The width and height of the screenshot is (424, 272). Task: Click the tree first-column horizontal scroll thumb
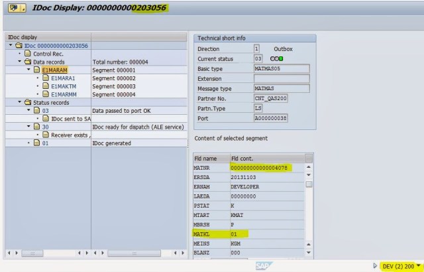[32, 253]
